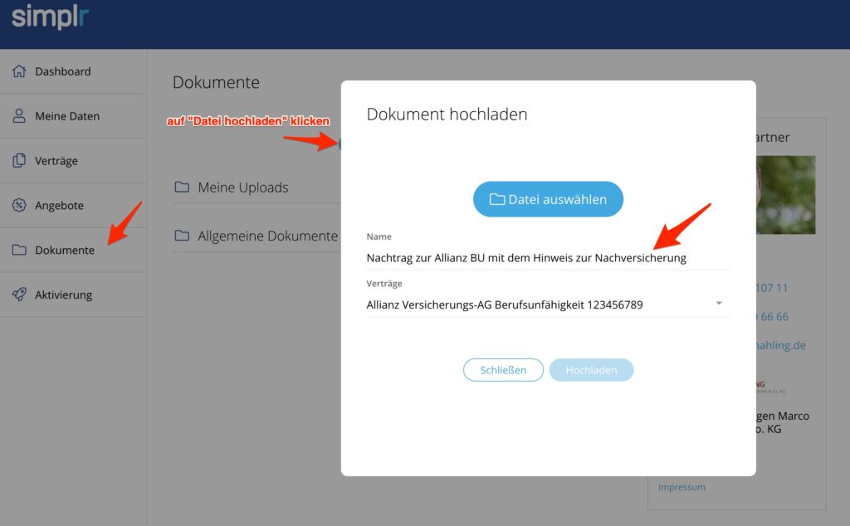
Task: Select Angebote in the sidebar
Action: [x=73, y=205]
